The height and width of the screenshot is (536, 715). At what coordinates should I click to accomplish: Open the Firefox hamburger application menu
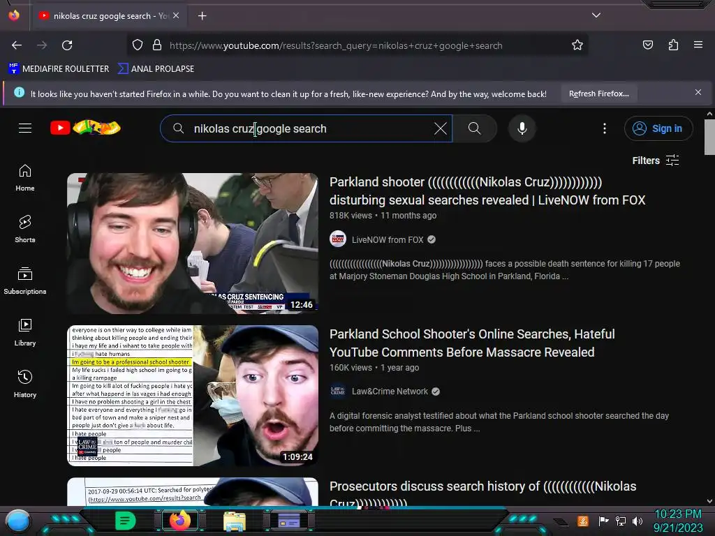pos(698,45)
